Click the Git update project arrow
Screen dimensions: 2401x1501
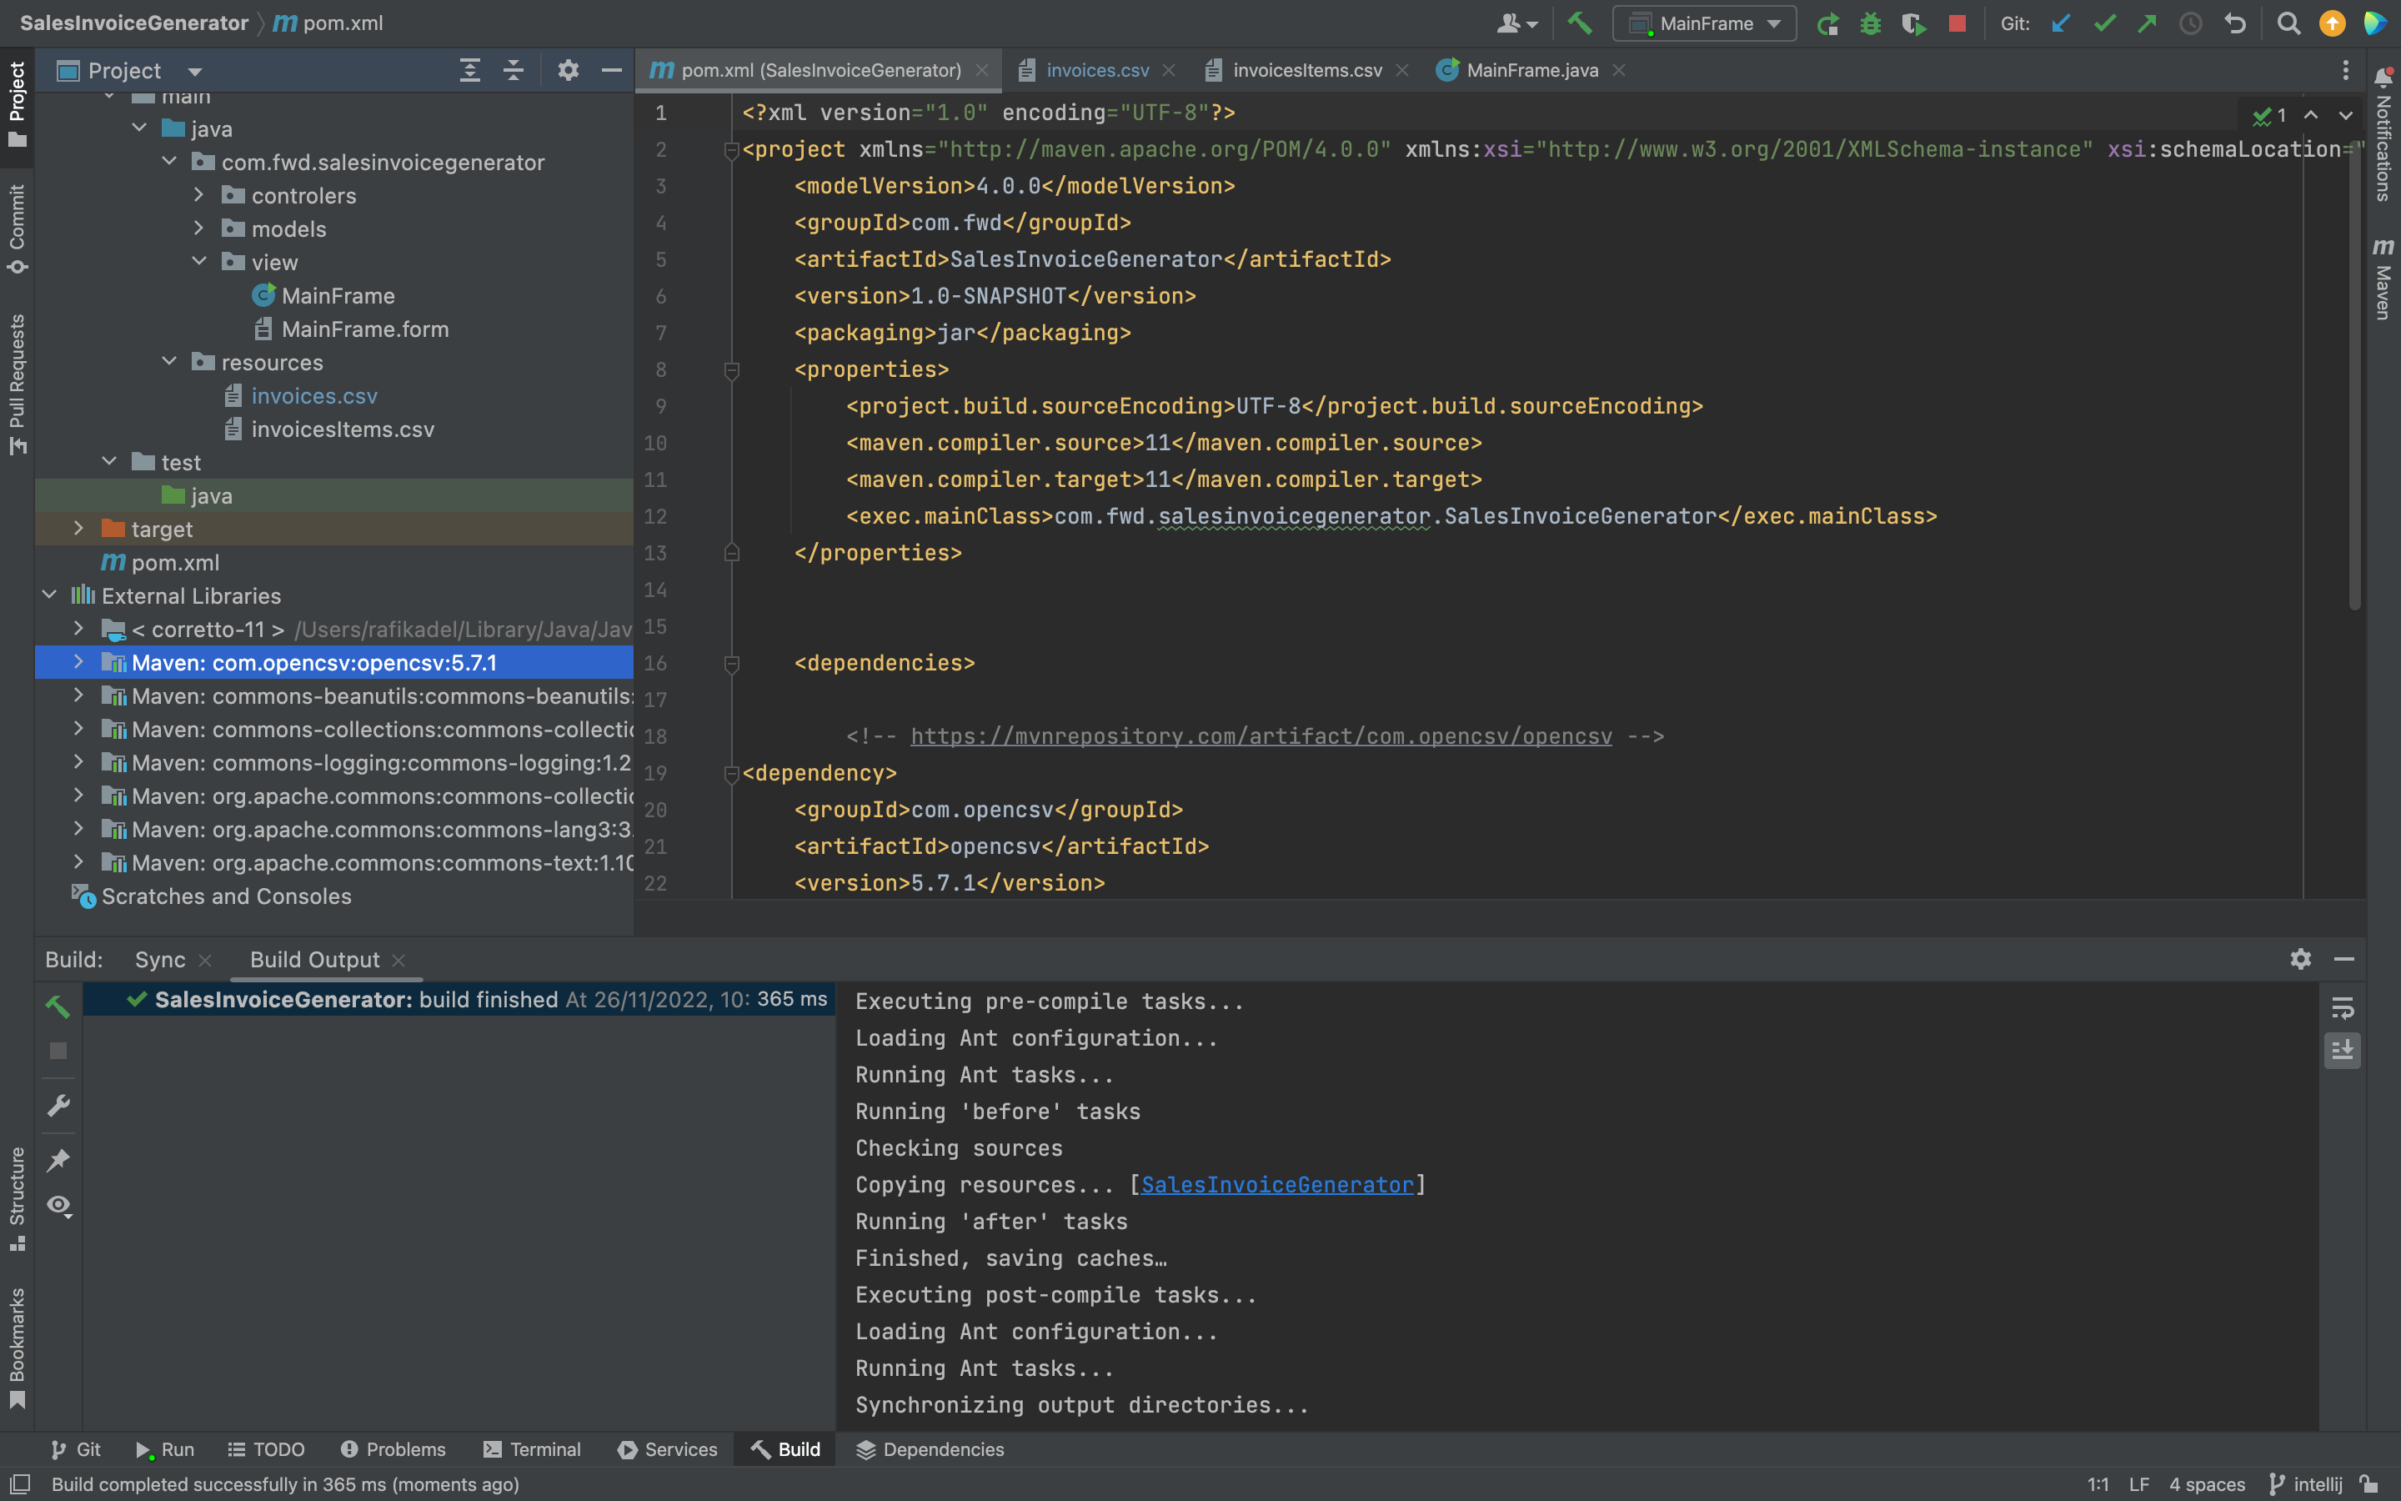[x=2061, y=23]
